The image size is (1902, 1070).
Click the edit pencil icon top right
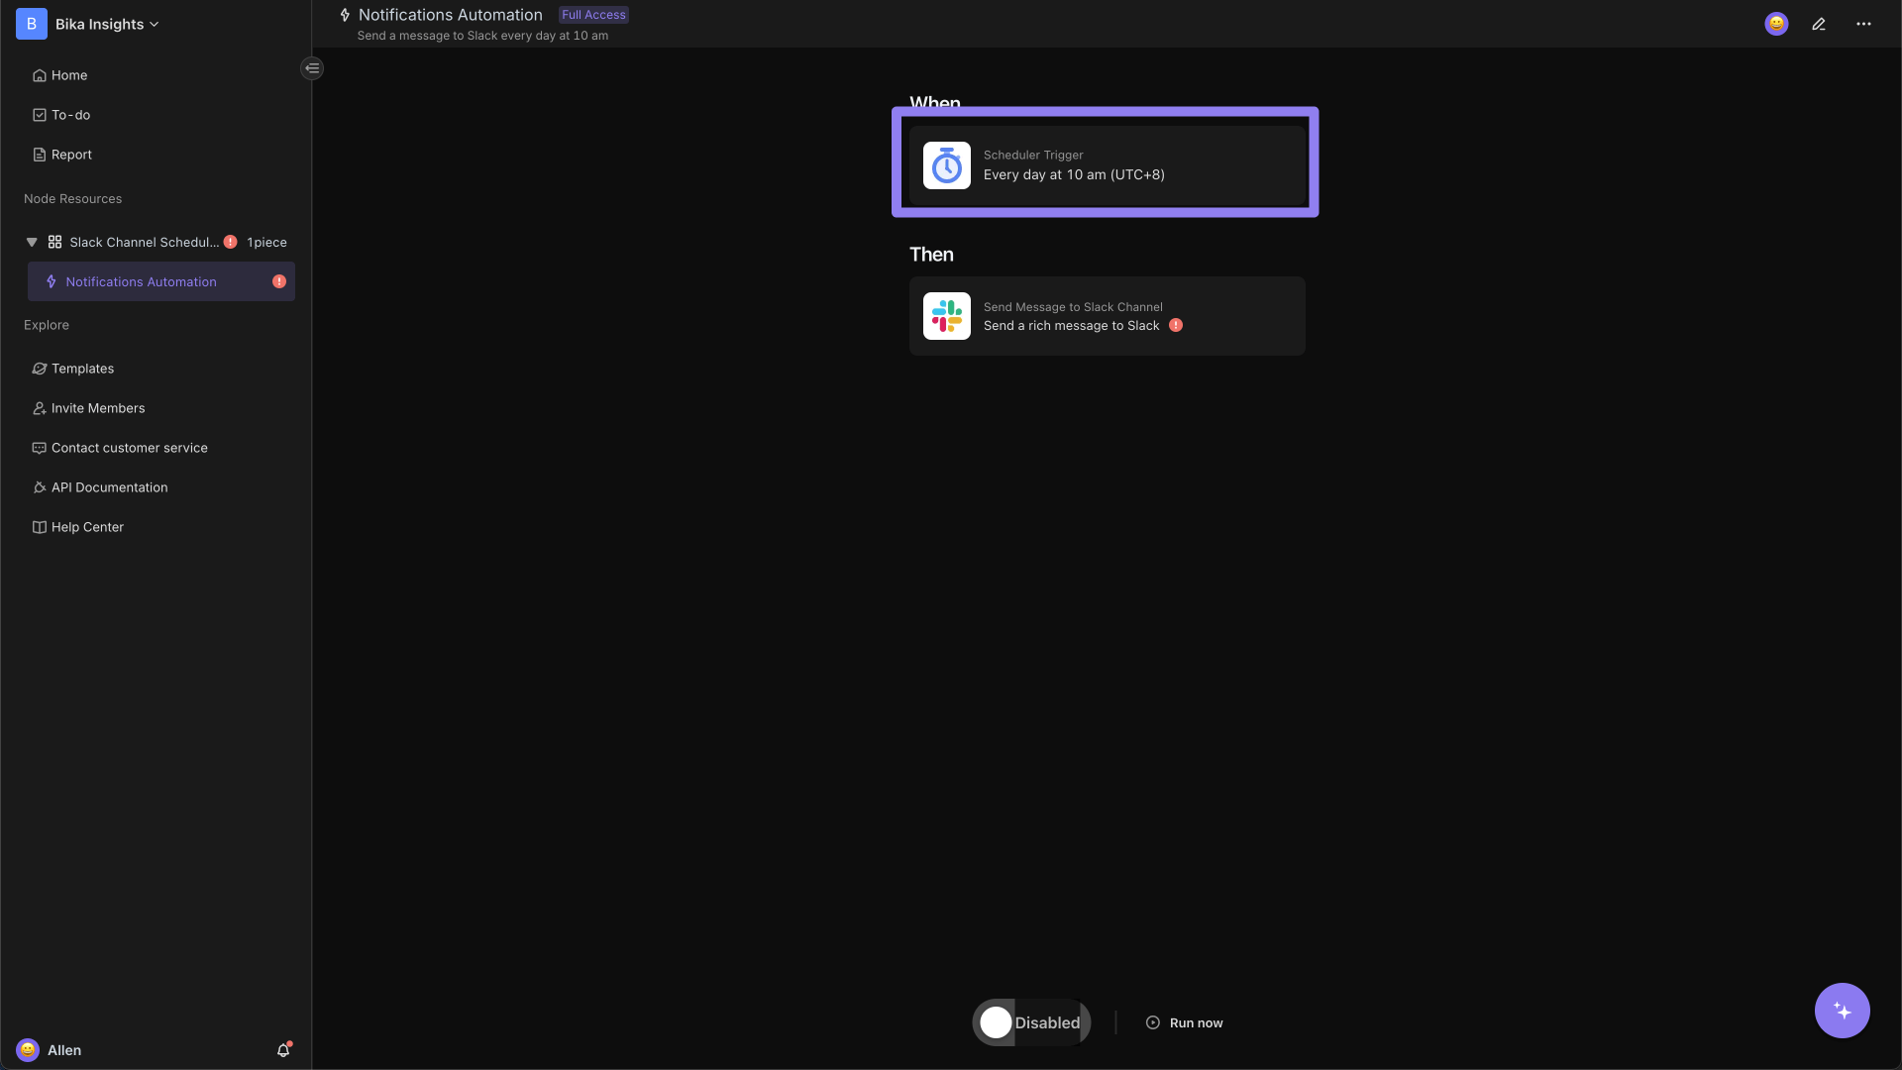click(x=1819, y=24)
